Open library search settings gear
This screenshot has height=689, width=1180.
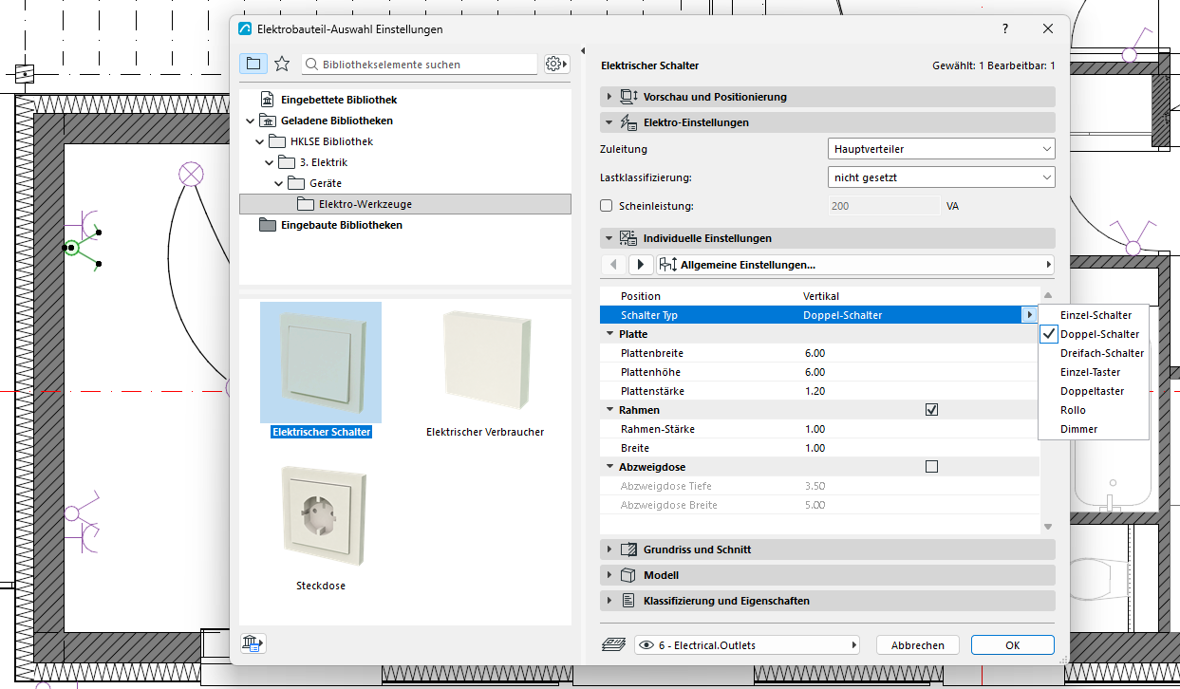[556, 65]
